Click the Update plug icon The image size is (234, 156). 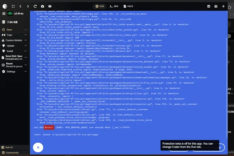(x=4, y=46)
